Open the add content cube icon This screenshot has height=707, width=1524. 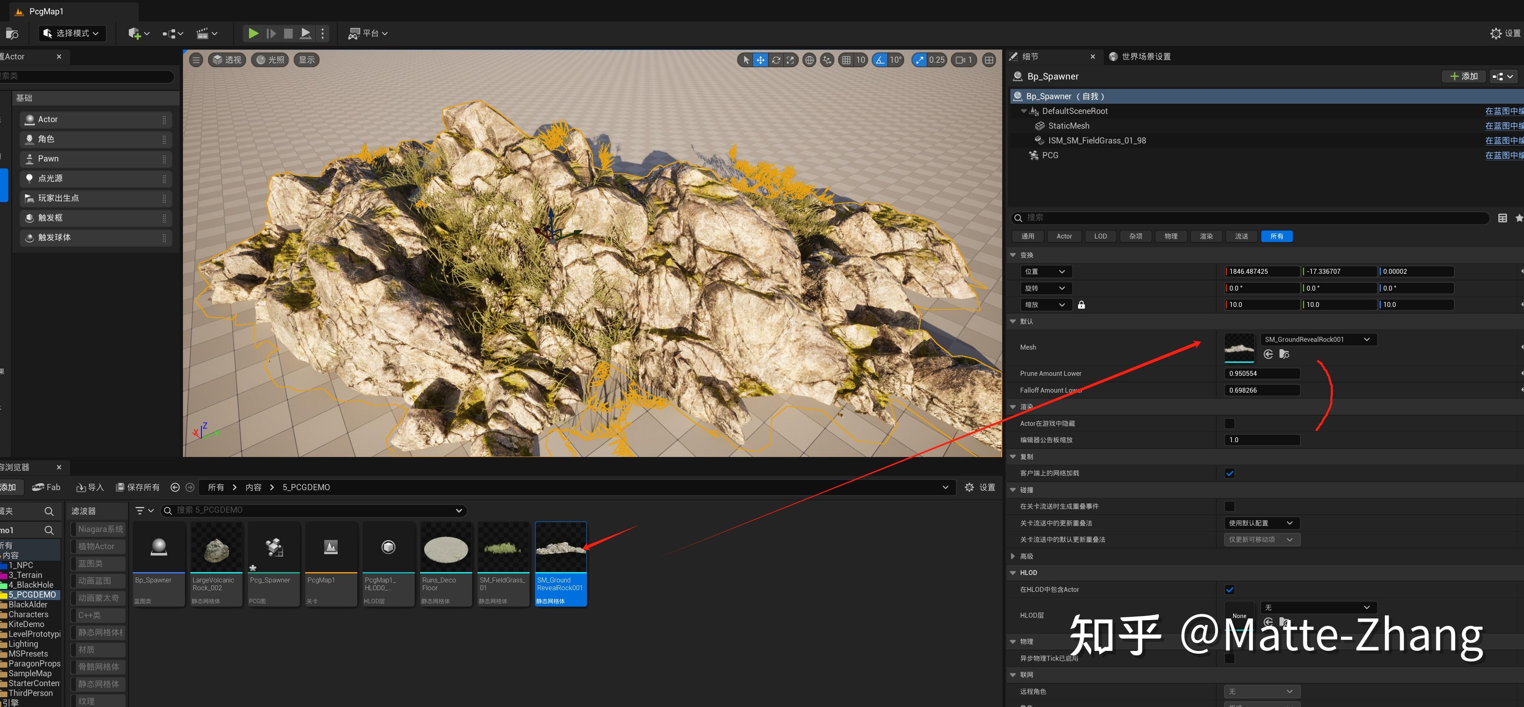[135, 34]
